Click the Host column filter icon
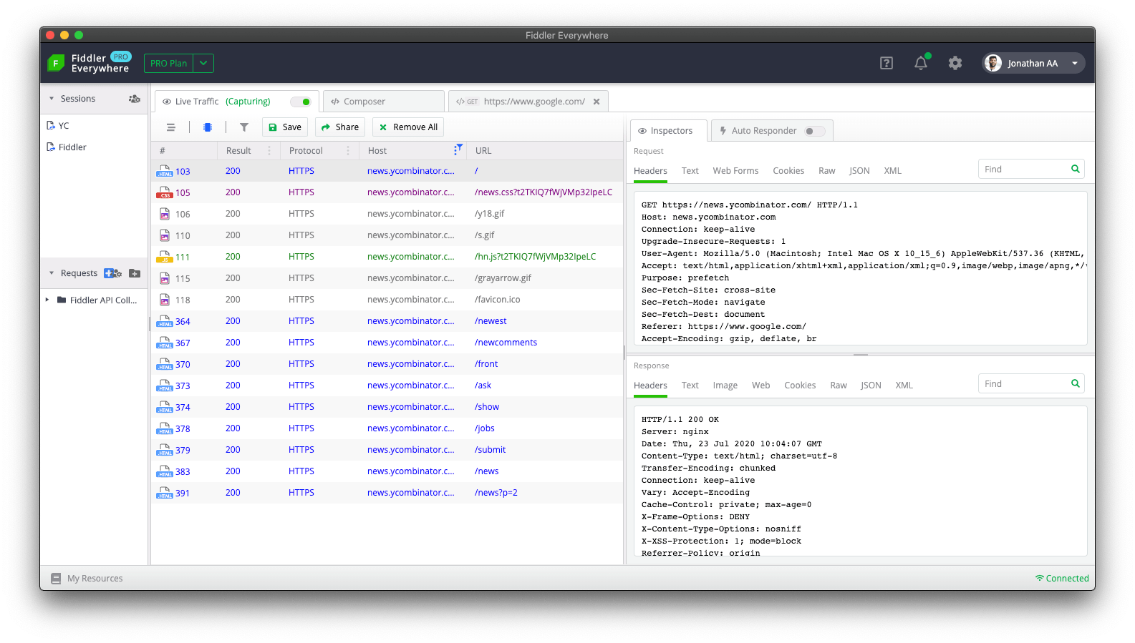The height and width of the screenshot is (643, 1135). [458, 149]
